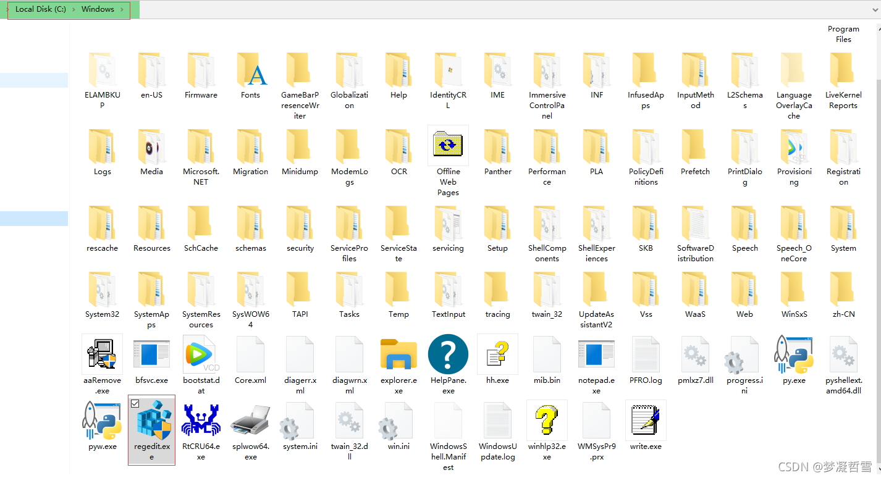The height and width of the screenshot is (478, 881).
Task: Select the notepad.exe application icon
Action: [x=596, y=354]
